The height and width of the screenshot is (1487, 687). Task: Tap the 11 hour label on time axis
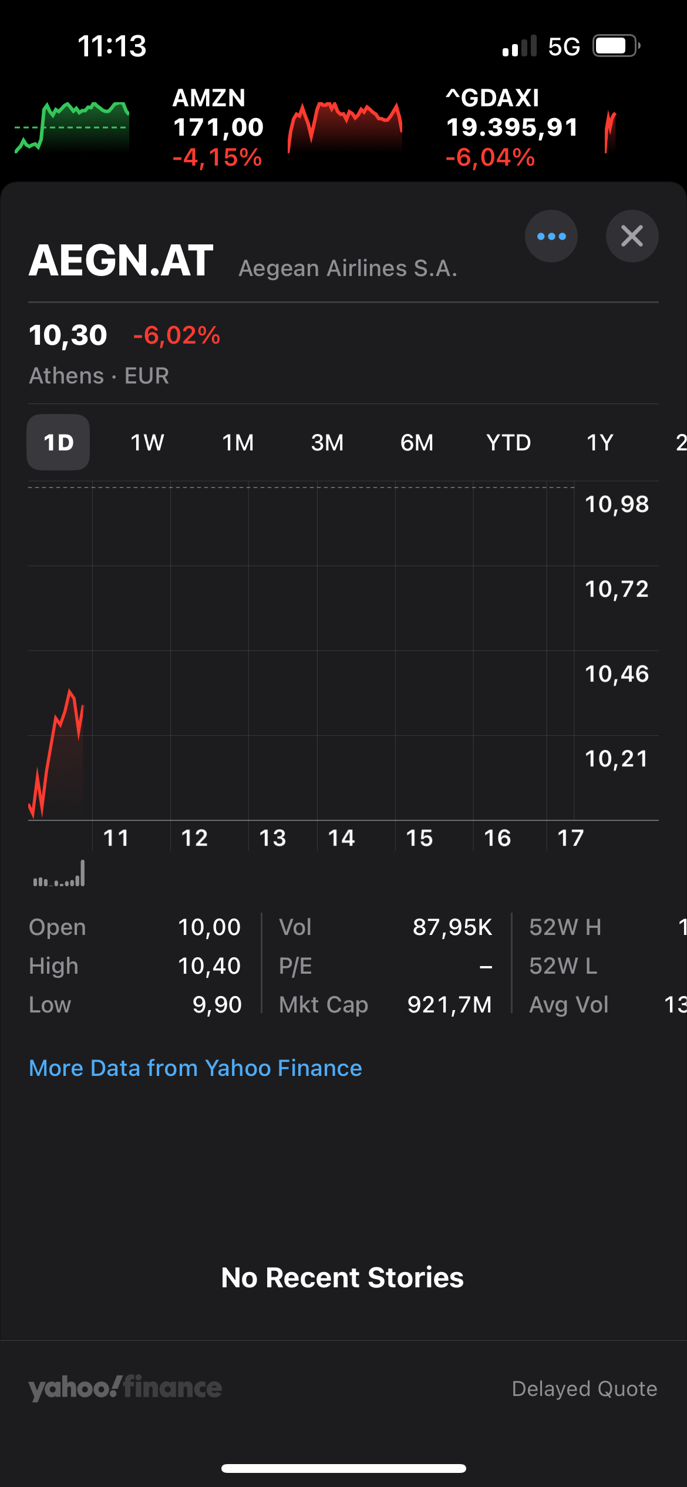[116, 838]
